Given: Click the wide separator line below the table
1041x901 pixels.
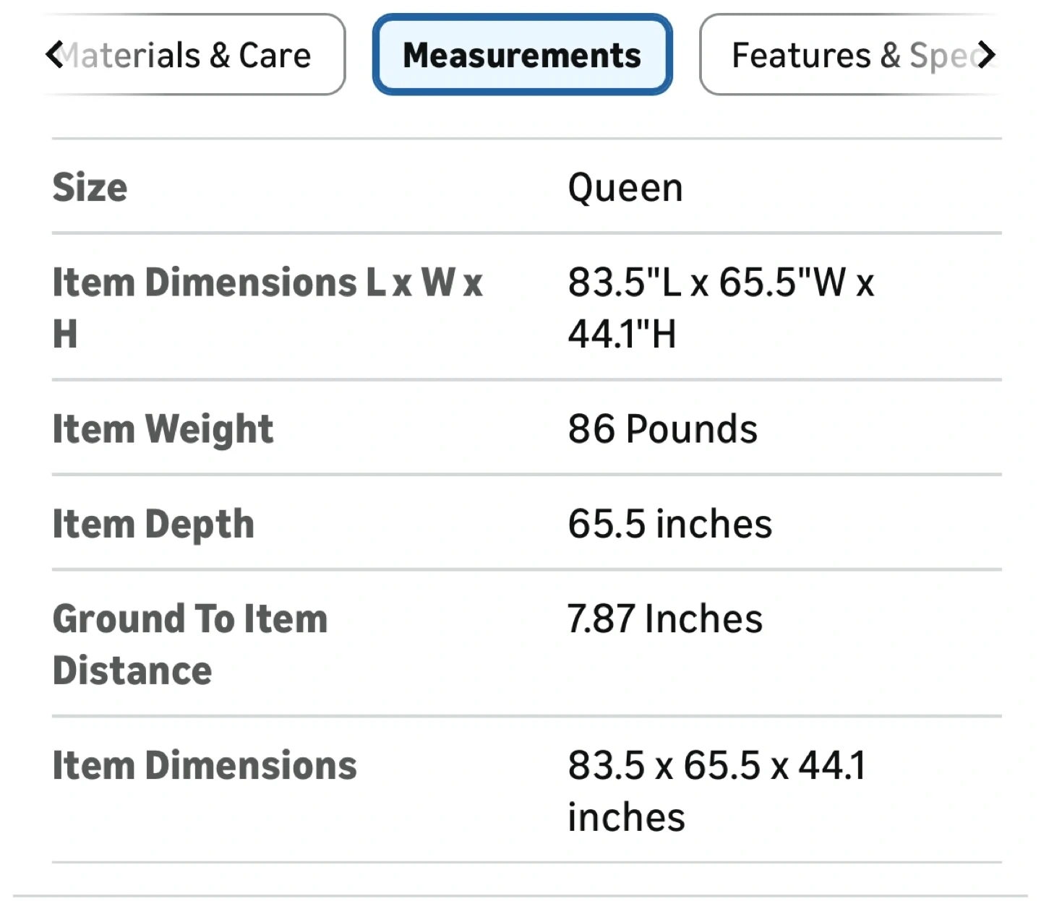Looking at the screenshot, I should click(520, 896).
